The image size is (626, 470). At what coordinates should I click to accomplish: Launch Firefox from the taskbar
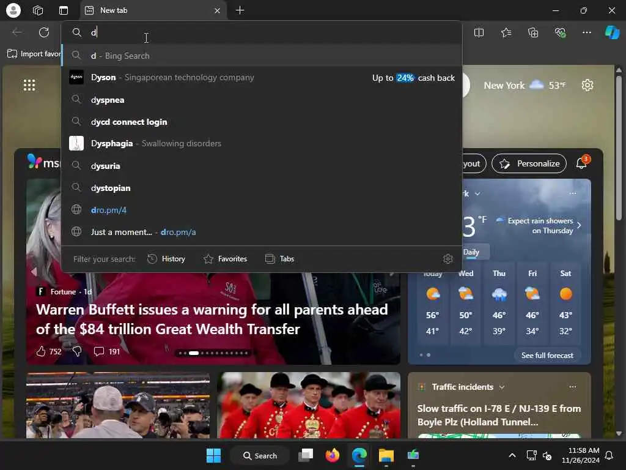click(x=332, y=455)
